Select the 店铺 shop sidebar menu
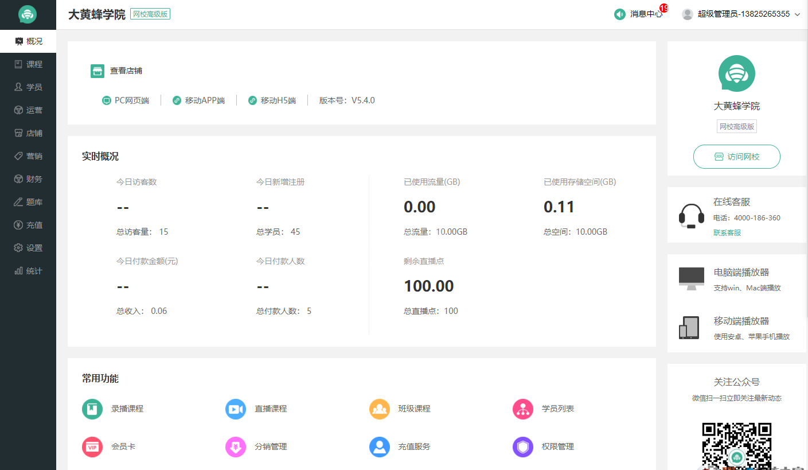This screenshot has width=808, height=470. coord(28,133)
